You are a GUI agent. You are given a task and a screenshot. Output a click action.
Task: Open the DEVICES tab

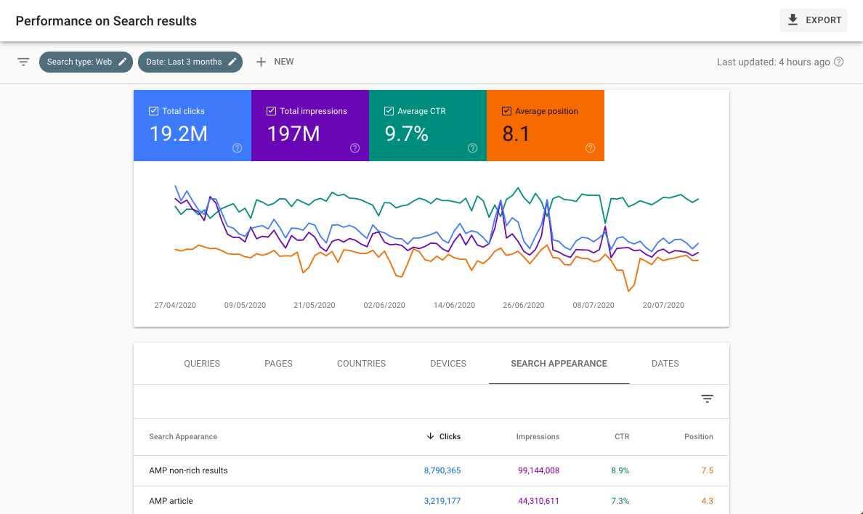[x=448, y=363]
